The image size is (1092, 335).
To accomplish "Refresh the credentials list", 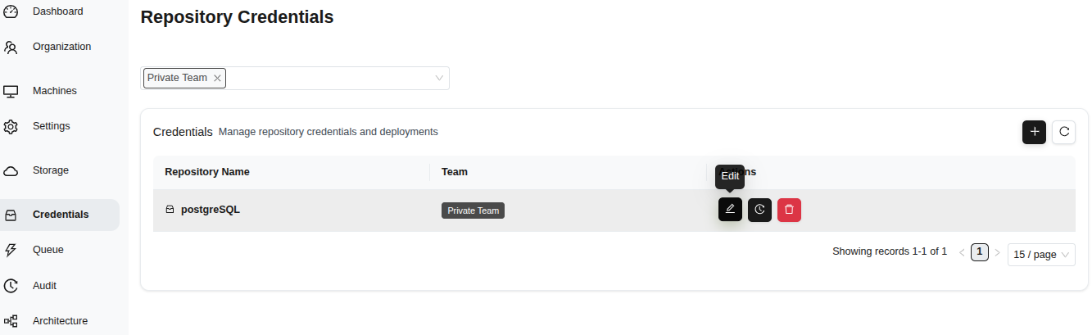I will [1063, 132].
